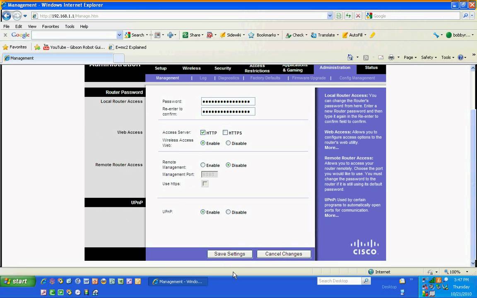This screenshot has height=298, width=477.
Task: Open the Help menu
Action: tap(84, 26)
